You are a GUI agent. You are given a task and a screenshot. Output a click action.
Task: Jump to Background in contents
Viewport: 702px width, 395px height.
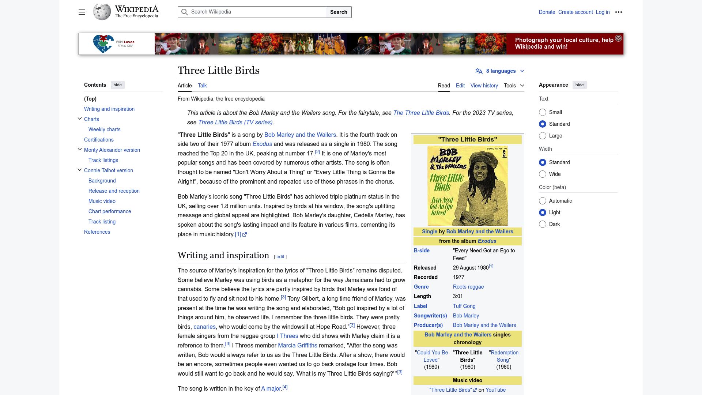click(102, 181)
